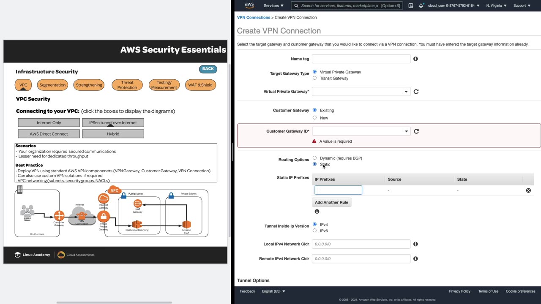Click the Public Subnet padlock icon

pos(123,195)
